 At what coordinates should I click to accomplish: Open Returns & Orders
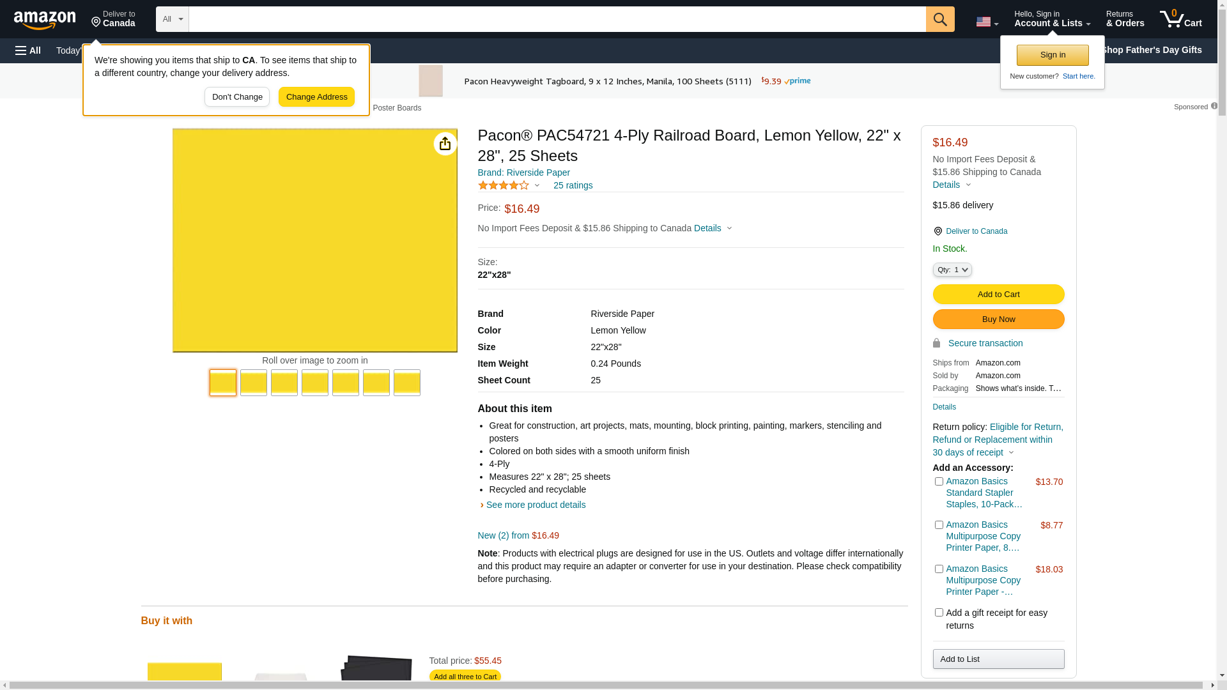[1125, 19]
